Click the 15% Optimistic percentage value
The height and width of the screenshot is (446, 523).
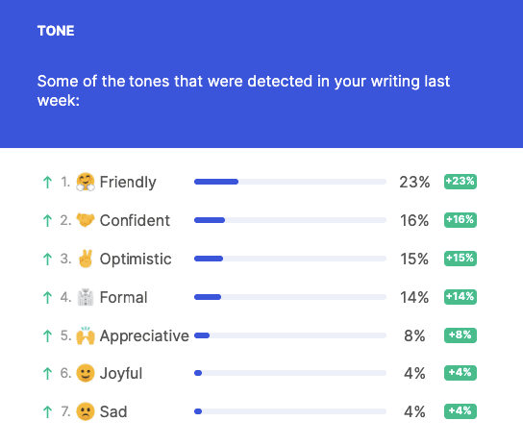point(414,259)
